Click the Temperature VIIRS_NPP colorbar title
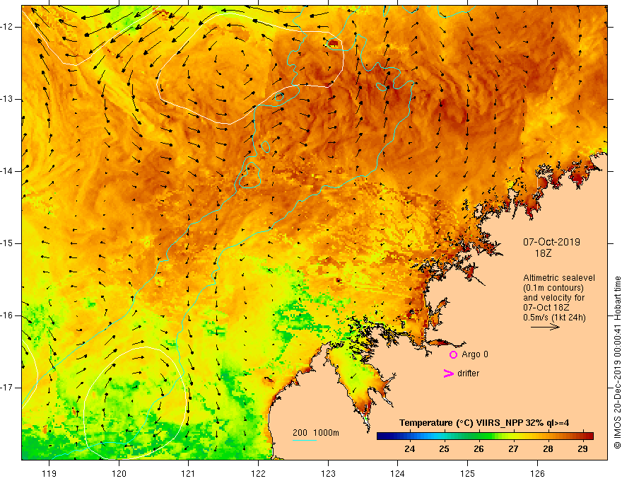The width and height of the screenshot is (622, 481). 484,423
